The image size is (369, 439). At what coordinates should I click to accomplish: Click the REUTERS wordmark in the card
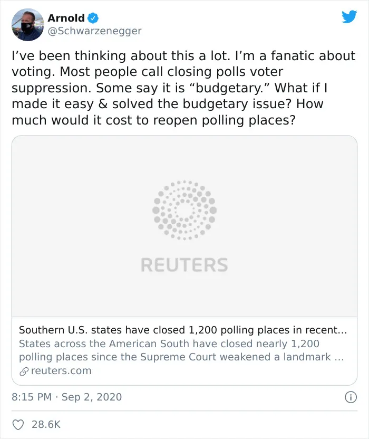tap(184, 265)
